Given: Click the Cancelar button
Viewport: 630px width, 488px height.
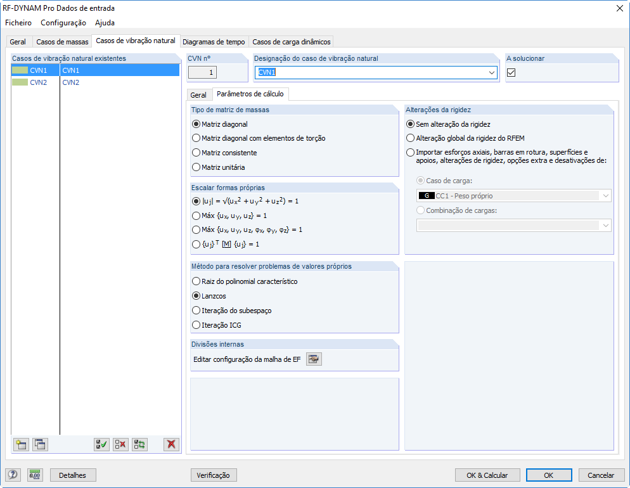Looking at the screenshot, I should click(x=601, y=475).
